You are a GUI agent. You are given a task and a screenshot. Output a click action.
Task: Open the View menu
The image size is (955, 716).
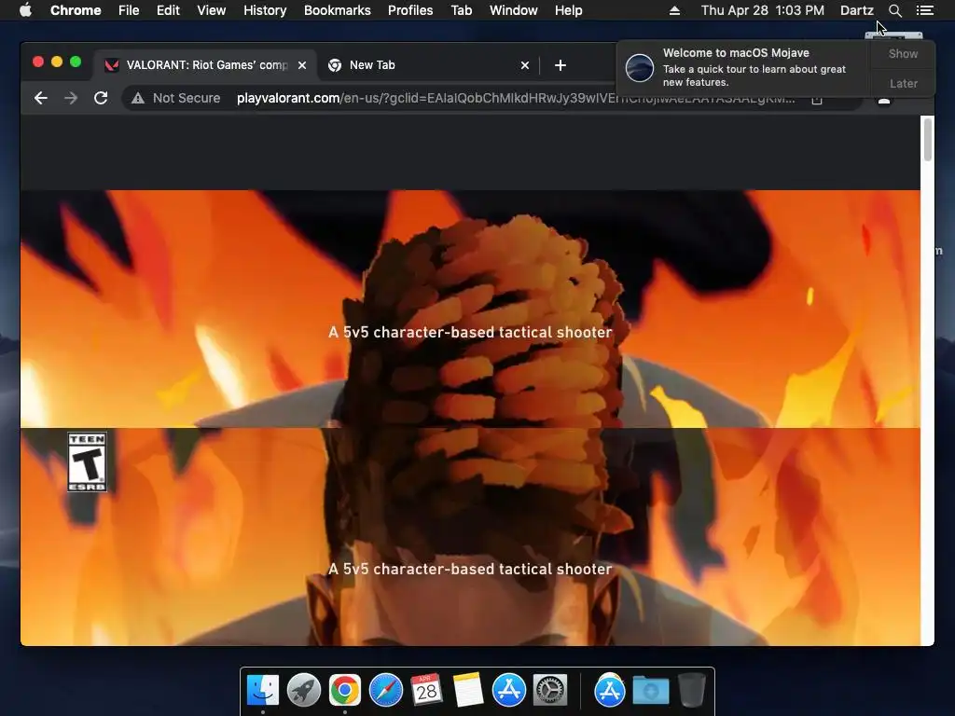coord(212,10)
